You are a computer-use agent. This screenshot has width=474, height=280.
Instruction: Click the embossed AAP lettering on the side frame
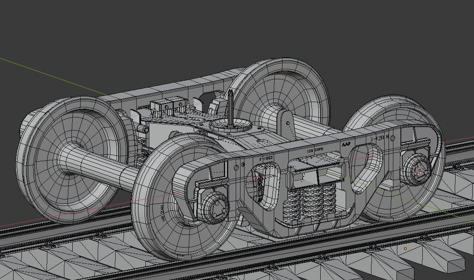(x=346, y=144)
